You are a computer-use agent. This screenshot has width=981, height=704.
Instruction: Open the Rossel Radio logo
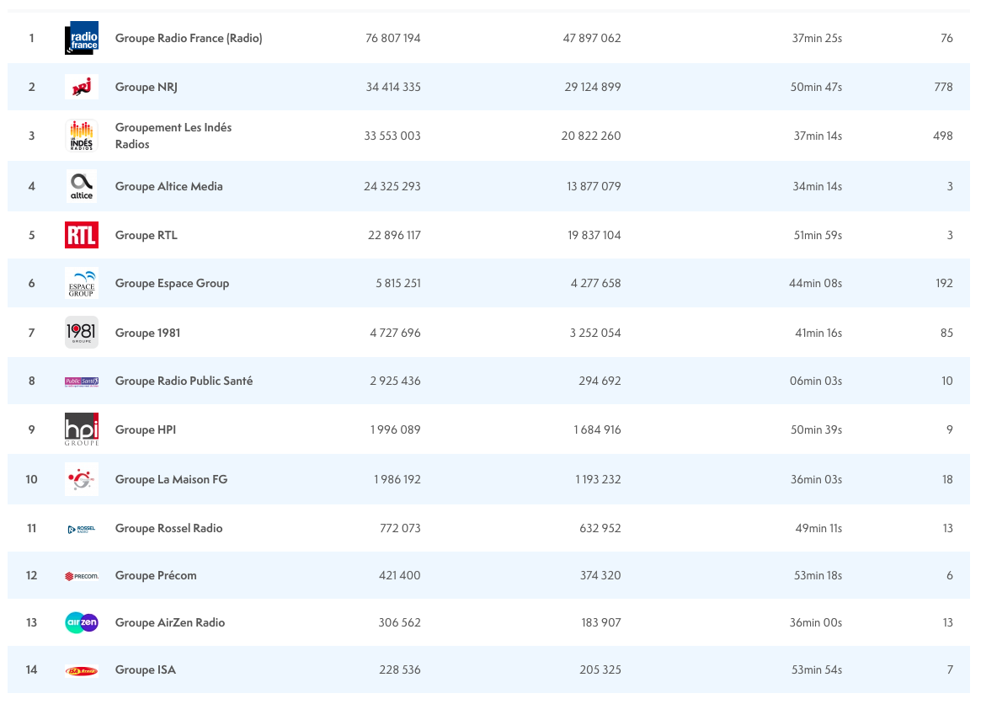tap(82, 528)
